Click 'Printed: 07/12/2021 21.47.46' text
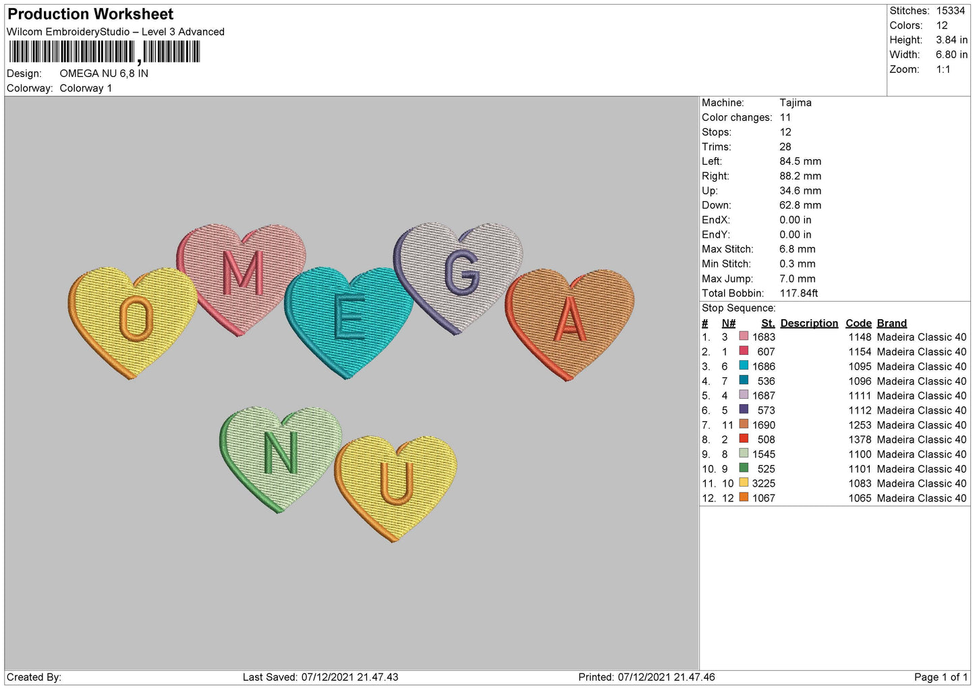975x689 pixels. click(x=646, y=677)
